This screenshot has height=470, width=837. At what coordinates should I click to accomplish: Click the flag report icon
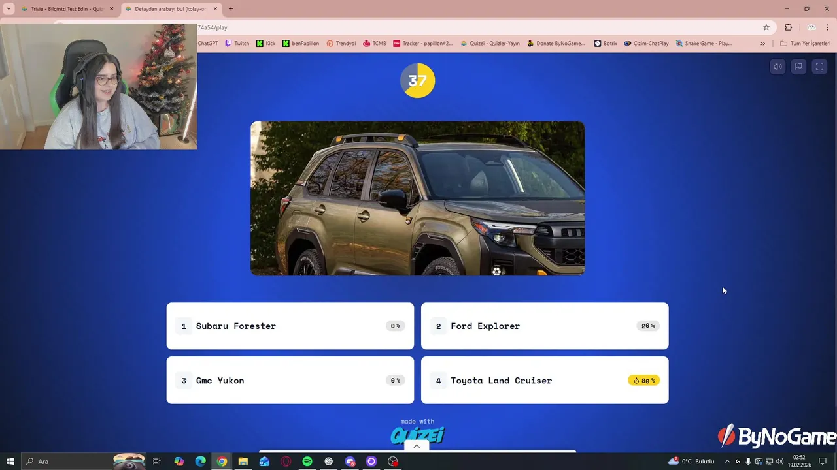pyautogui.click(x=798, y=67)
